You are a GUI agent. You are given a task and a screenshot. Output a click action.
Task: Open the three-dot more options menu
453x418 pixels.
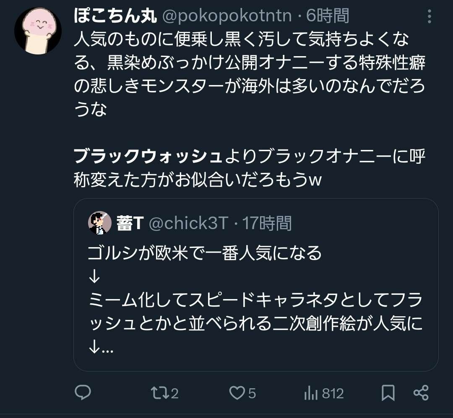point(429,17)
